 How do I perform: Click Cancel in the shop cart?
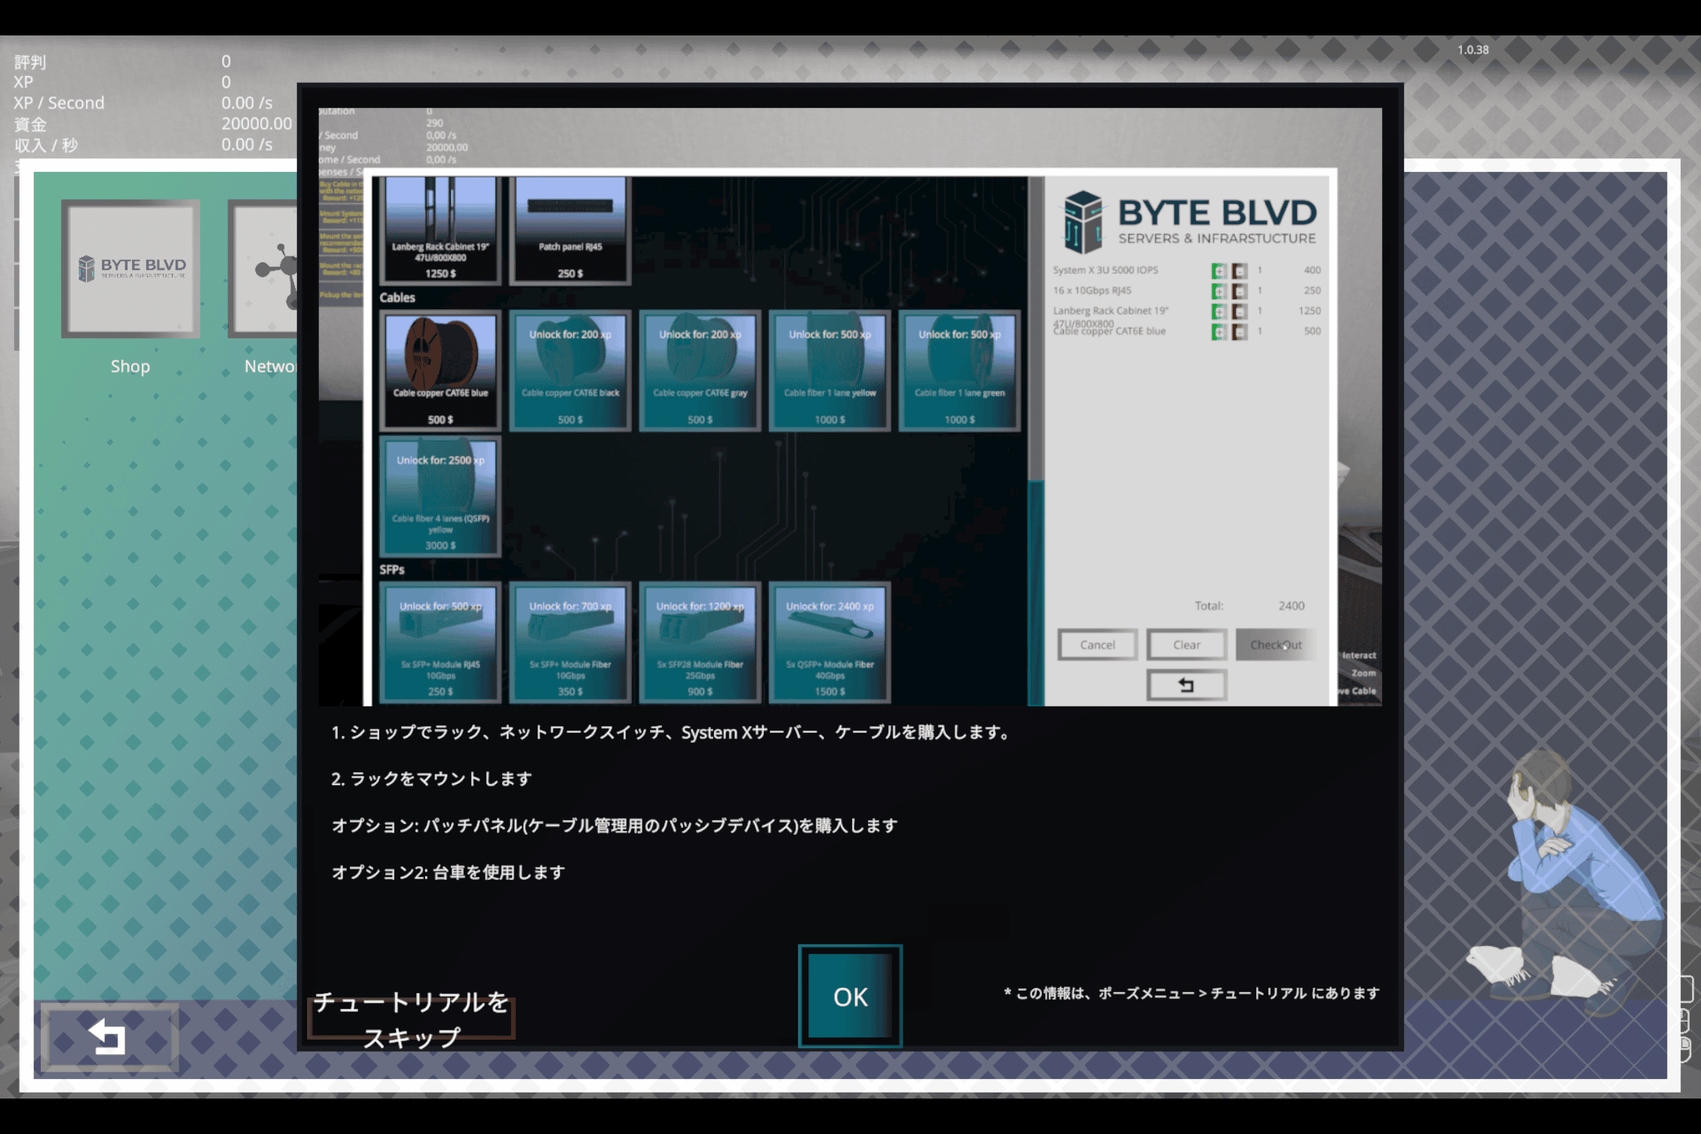click(x=1096, y=645)
